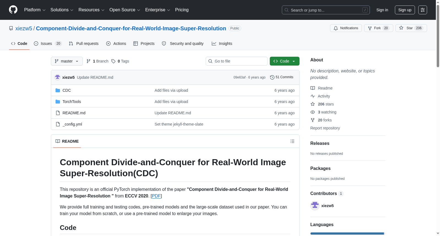This screenshot has height=236, width=440.
Task: Expand the Open Source menu
Action: pos(125,10)
